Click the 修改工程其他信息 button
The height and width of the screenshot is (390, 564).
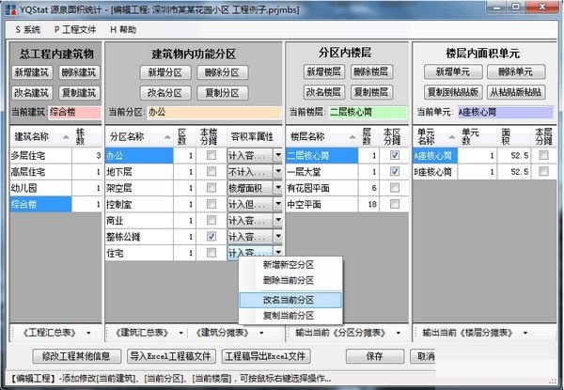coord(76,356)
